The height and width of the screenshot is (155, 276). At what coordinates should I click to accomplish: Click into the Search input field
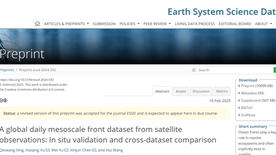tap(234, 70)
